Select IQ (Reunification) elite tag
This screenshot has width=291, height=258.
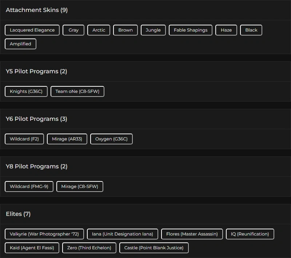click(x=250, y=234)
